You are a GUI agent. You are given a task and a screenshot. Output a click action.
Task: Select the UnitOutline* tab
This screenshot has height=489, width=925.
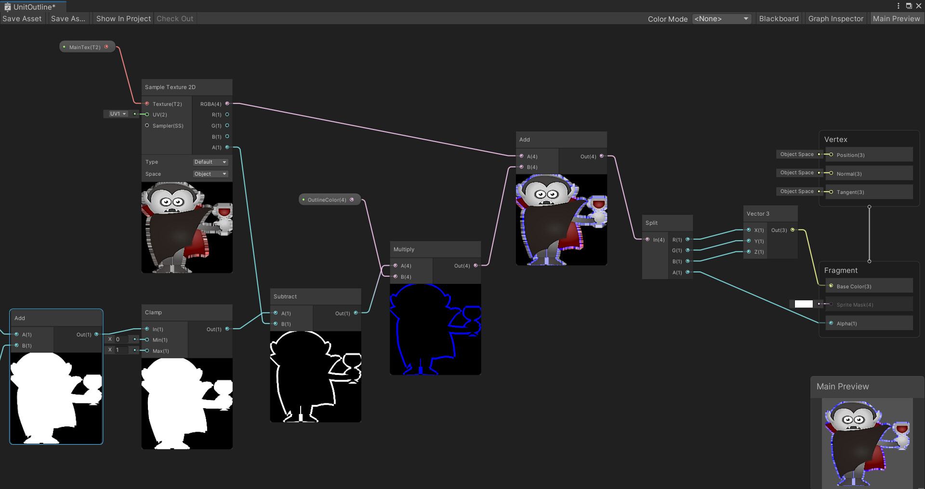coord(34,7)
